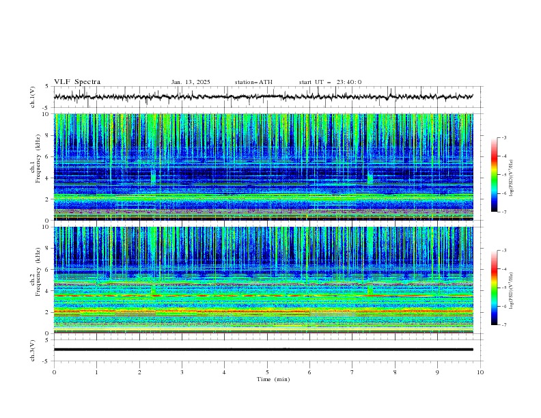The height and width of the screenshot is (418, 541).
Task: Click the ch.1 Frequency (kHz) axis label
Action: coord(36,159)
